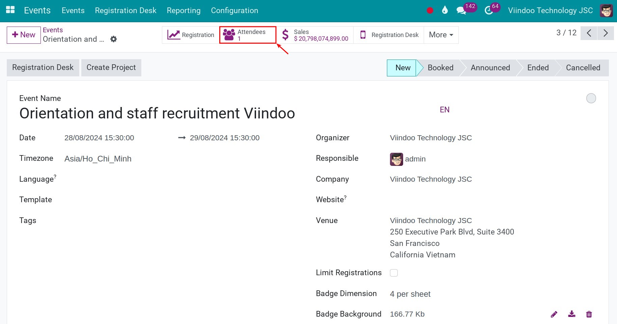The width and height of the screenshot is (617, 324).
Task: Click the Sales amount $ 20,798,074,899.00
Action: 321,39
